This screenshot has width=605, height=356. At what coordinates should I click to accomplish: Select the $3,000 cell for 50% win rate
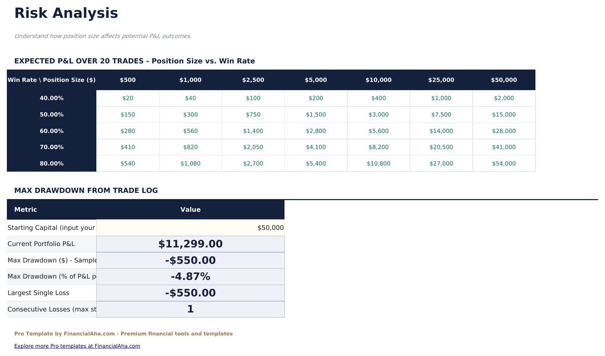[378, 114]
